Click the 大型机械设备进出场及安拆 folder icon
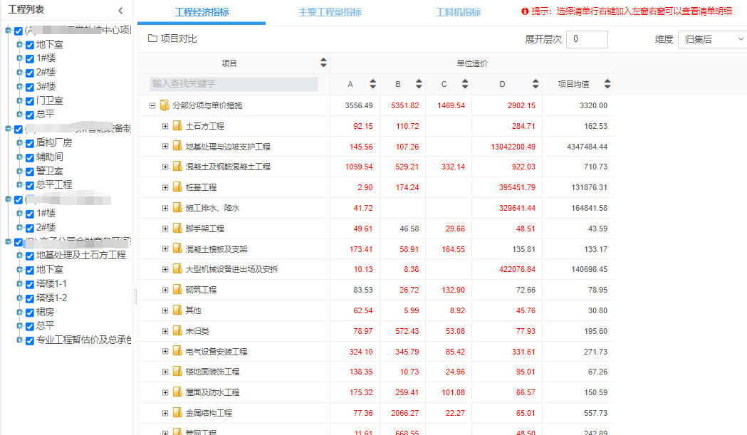This screenshot has height=435, width=747. point(177,268)
